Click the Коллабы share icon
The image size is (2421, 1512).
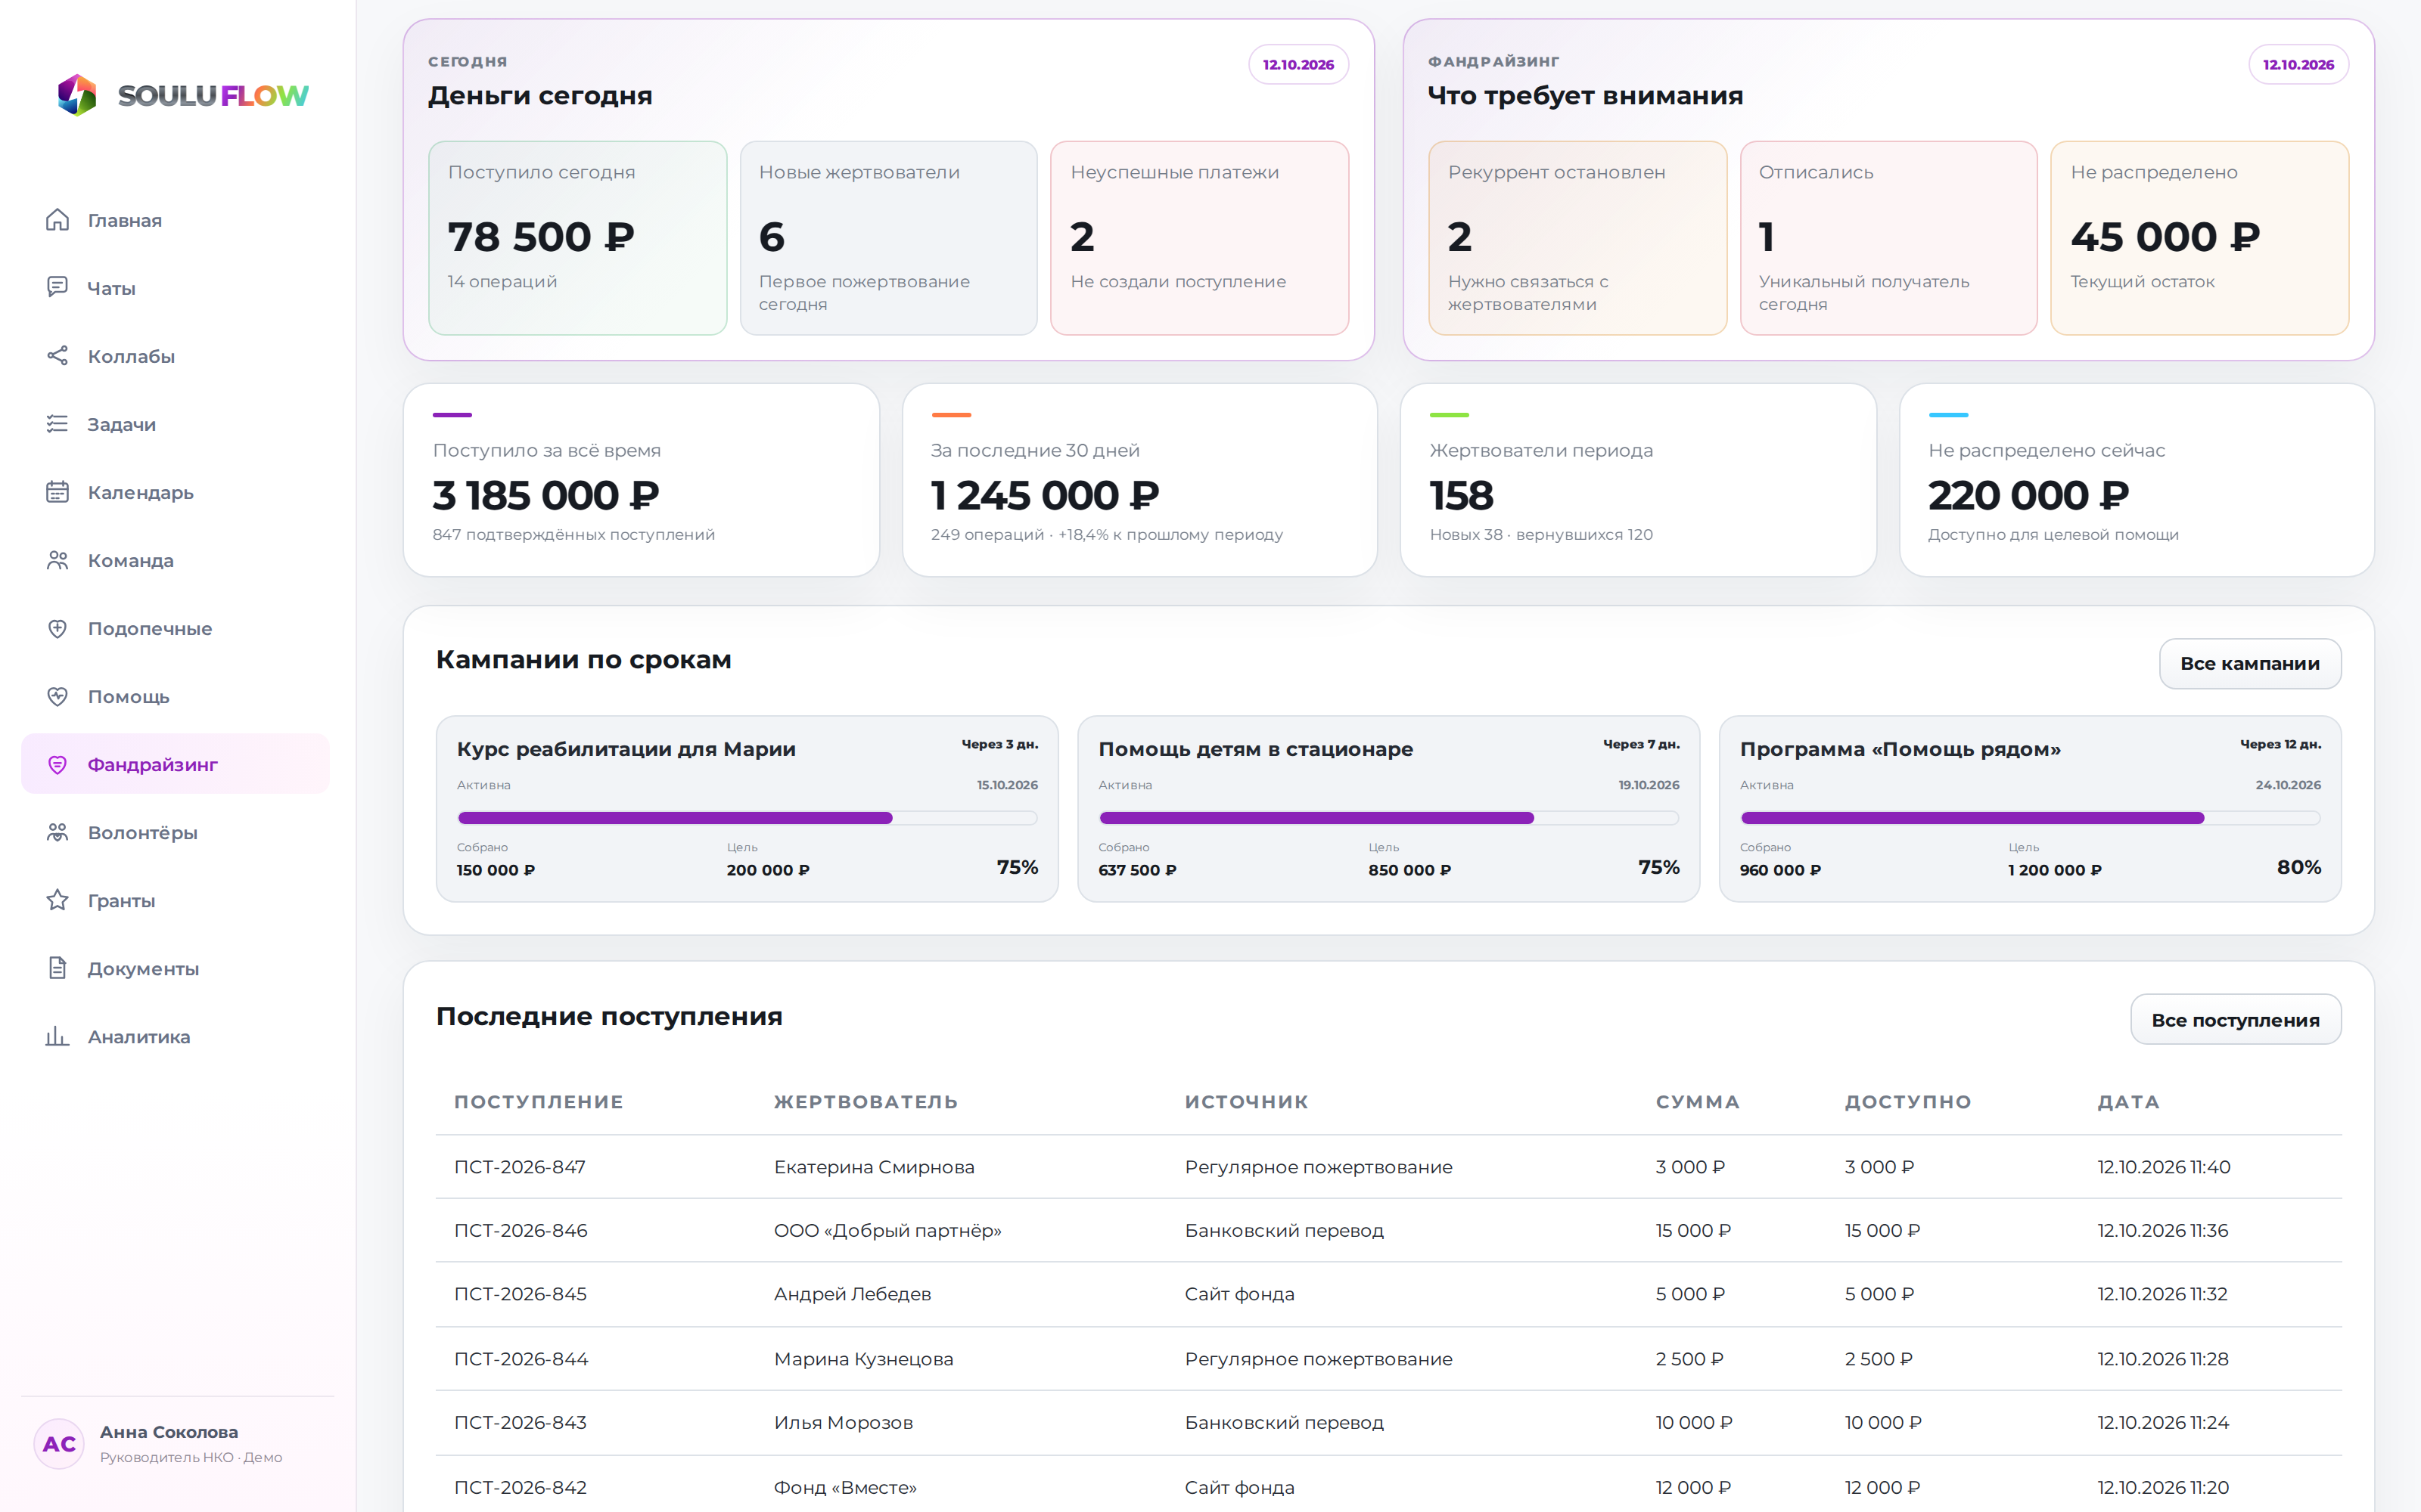(x=57, y=356)
